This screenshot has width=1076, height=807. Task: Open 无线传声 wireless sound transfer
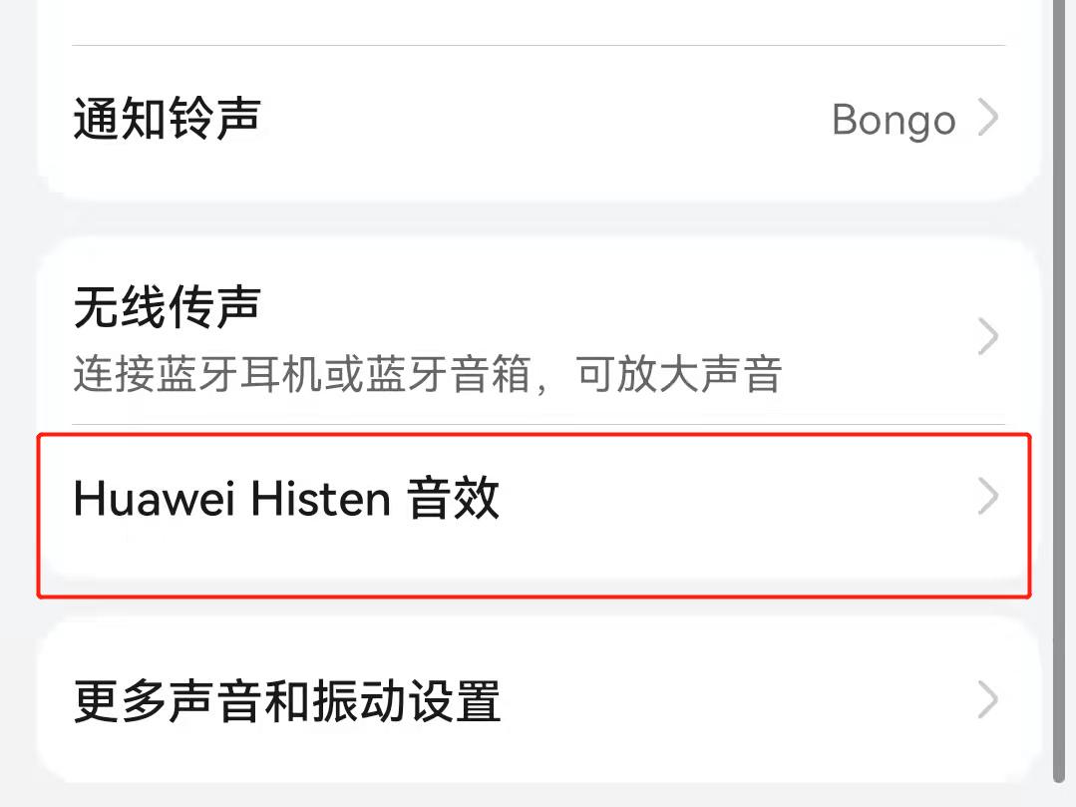click(538, 336)
